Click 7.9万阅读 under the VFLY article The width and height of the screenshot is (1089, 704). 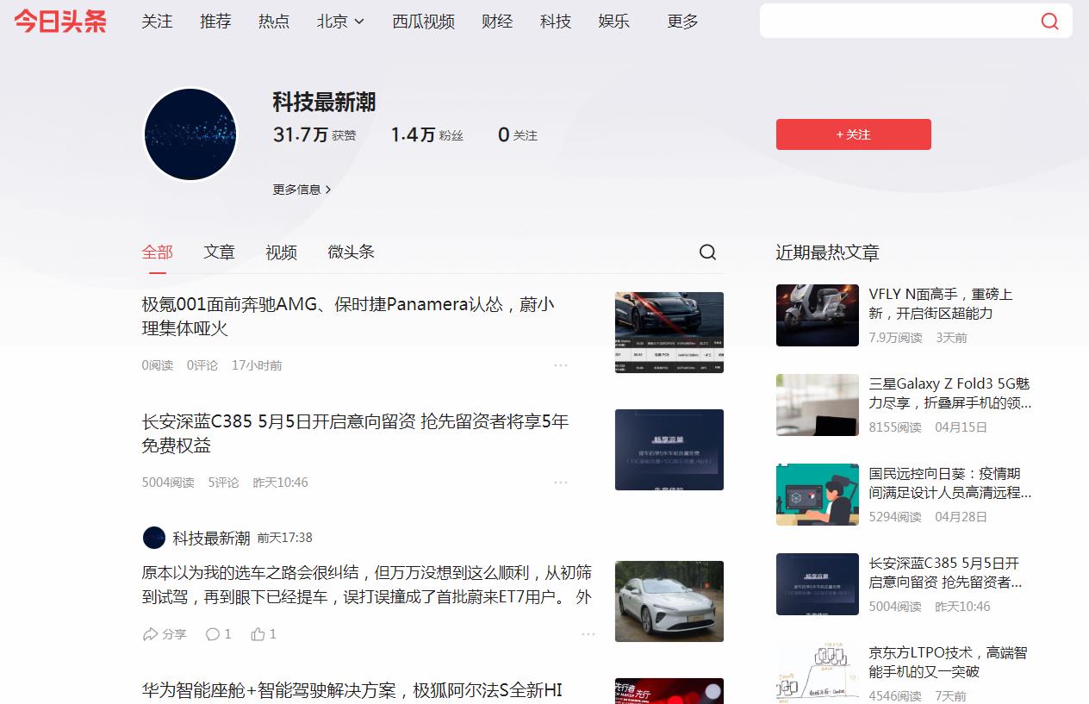click(x=895, y=338)
